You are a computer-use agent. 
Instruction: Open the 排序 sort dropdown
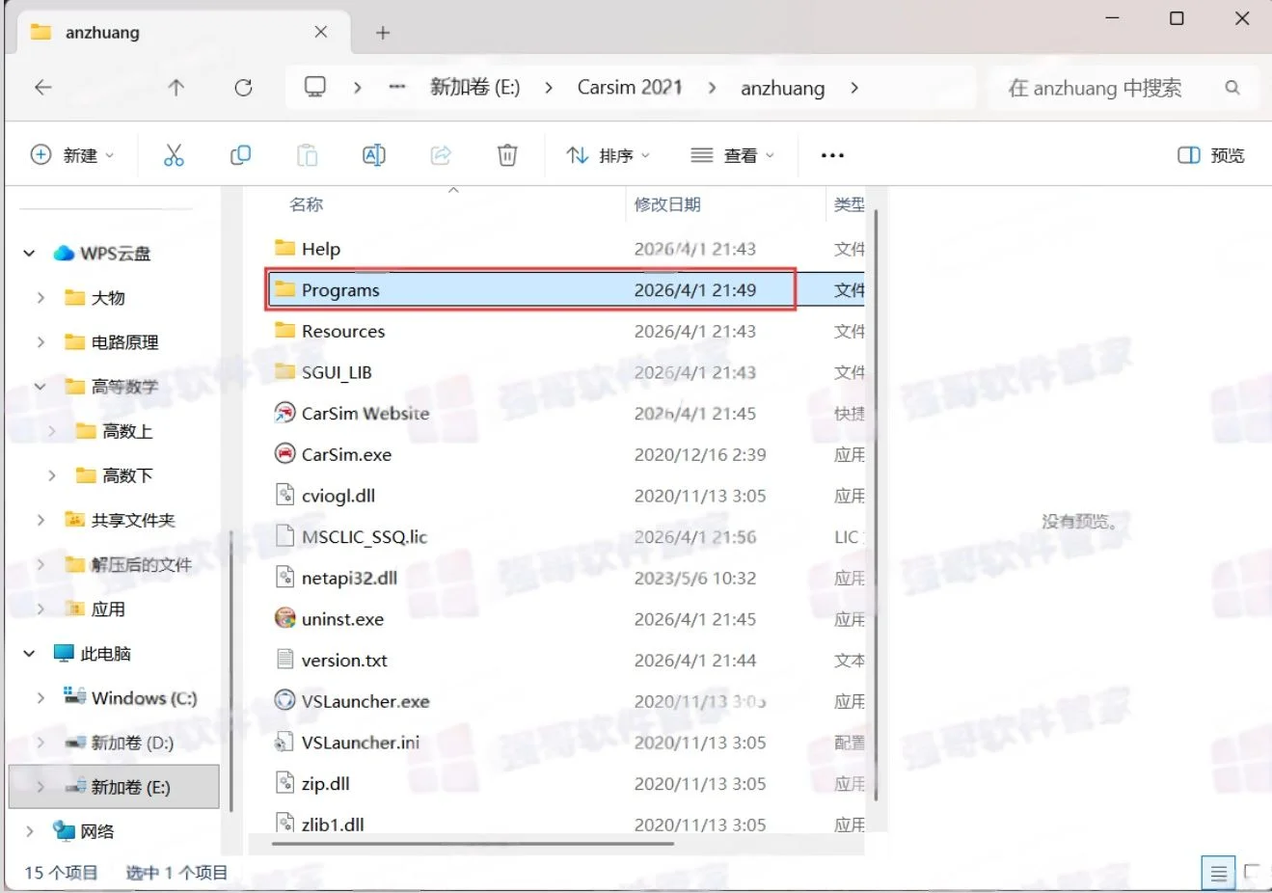[609, 155]
